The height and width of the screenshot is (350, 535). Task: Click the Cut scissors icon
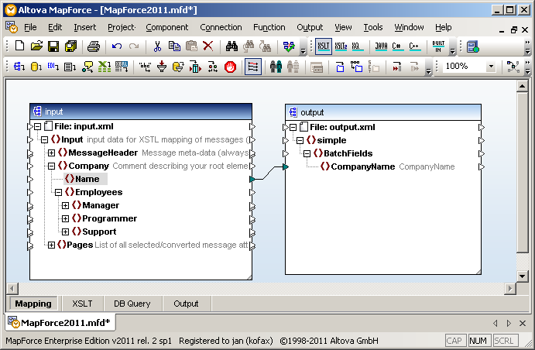pyautogui.click(x=157, y=46)
